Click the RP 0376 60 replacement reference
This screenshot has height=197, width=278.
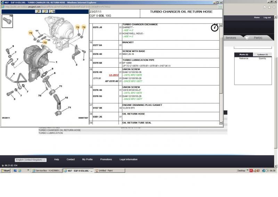click(112, 81)
